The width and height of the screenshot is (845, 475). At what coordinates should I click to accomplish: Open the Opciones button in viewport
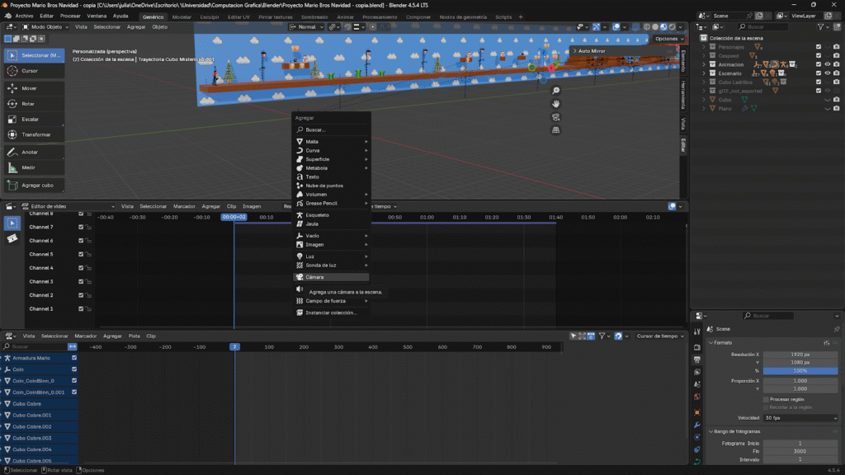pyautogui.click(x=668, y=39)
